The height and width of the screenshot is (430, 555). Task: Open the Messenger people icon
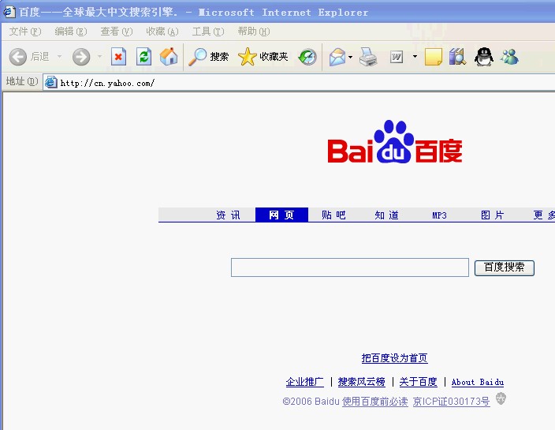(510, 57)
